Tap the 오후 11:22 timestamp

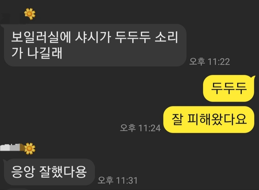click(x=210, y=62)
